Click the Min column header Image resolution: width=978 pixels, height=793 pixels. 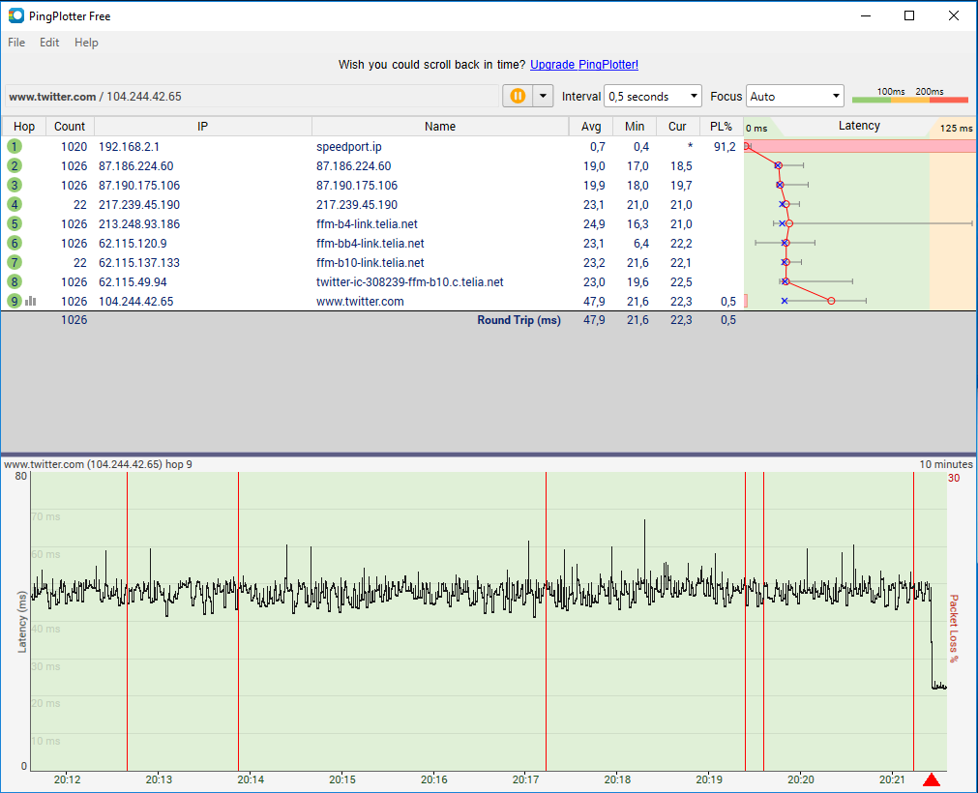pos(635,126)
